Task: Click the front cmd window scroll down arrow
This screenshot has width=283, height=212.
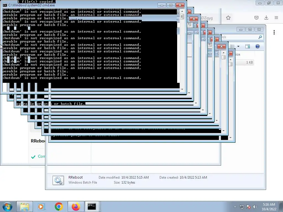Action: [x=182, y=89]
